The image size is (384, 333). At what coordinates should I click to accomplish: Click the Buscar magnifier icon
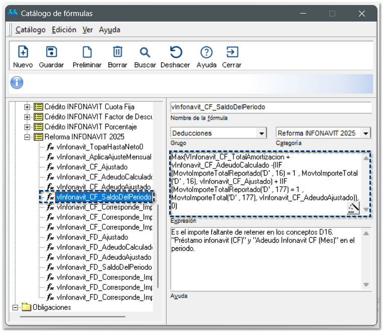[x=145, y=52]
